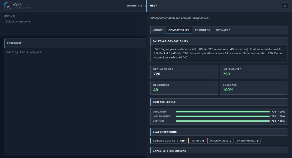Select the Partial 0 badge

(197, 141)
